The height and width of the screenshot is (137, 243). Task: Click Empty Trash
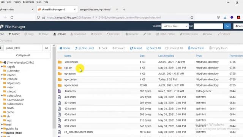coord(218,48)
